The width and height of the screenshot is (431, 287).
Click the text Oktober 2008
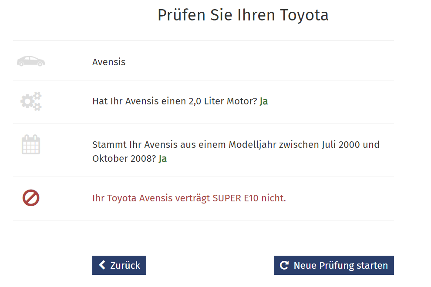124,159
